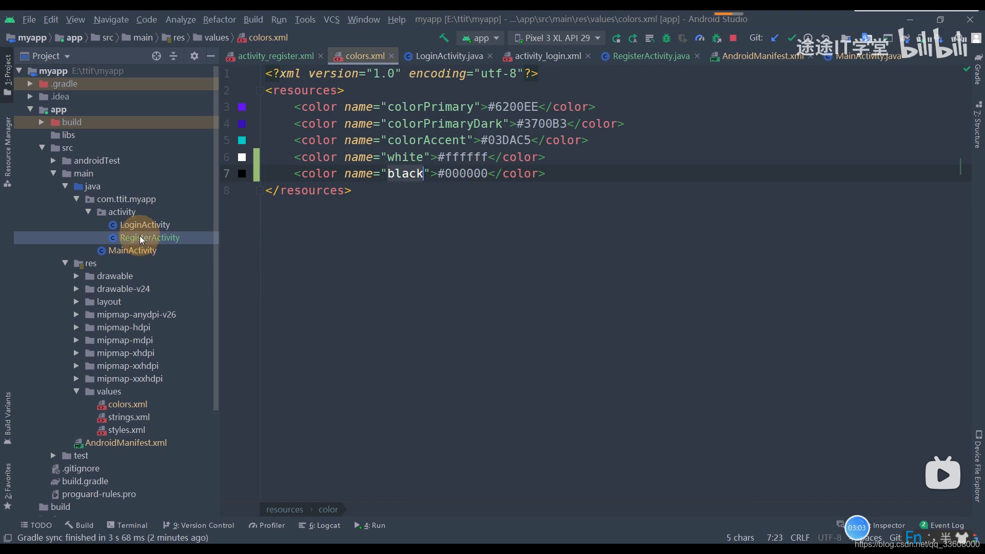Expand the layout folder in res
985x554 pixels.
[76, 301]
